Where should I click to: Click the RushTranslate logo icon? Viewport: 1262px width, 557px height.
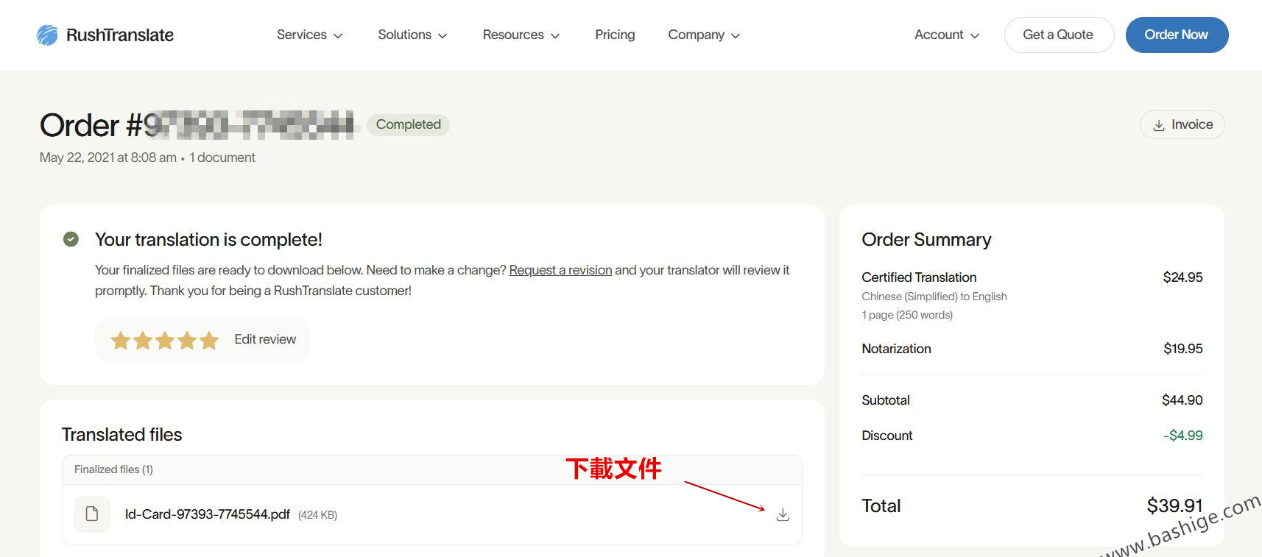(x=48, y=35)
